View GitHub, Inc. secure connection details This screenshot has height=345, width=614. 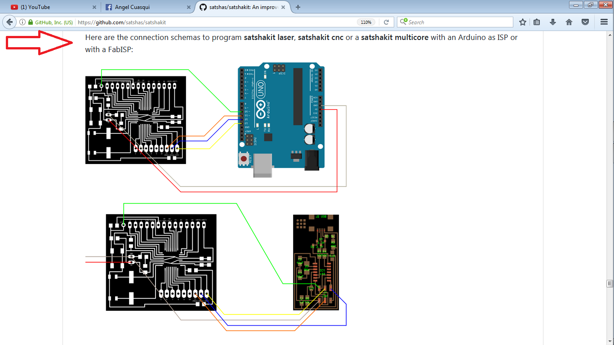(x=50, y=22)
